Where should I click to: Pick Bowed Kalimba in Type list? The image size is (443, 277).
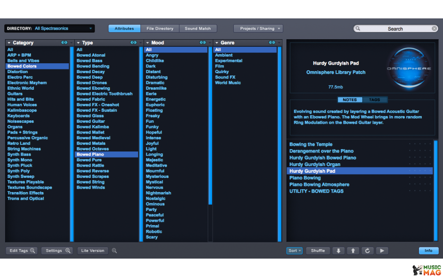click(93, 127)
